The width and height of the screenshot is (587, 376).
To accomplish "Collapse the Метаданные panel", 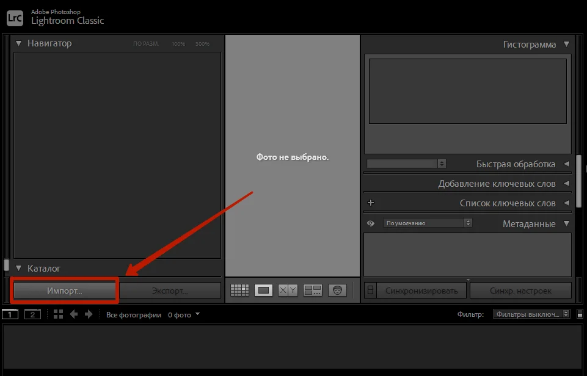I will point(566,224).
